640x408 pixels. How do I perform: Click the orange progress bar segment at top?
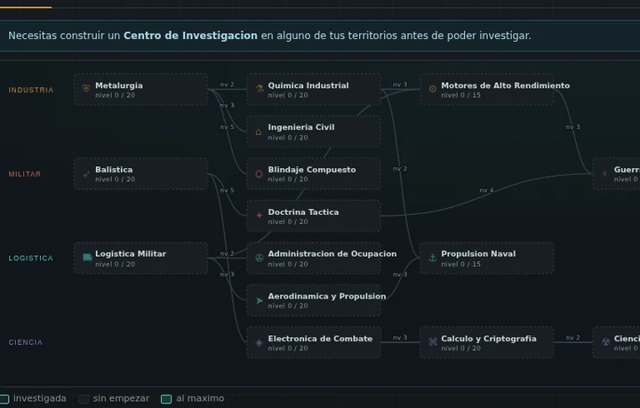click(x=26, y=7)
